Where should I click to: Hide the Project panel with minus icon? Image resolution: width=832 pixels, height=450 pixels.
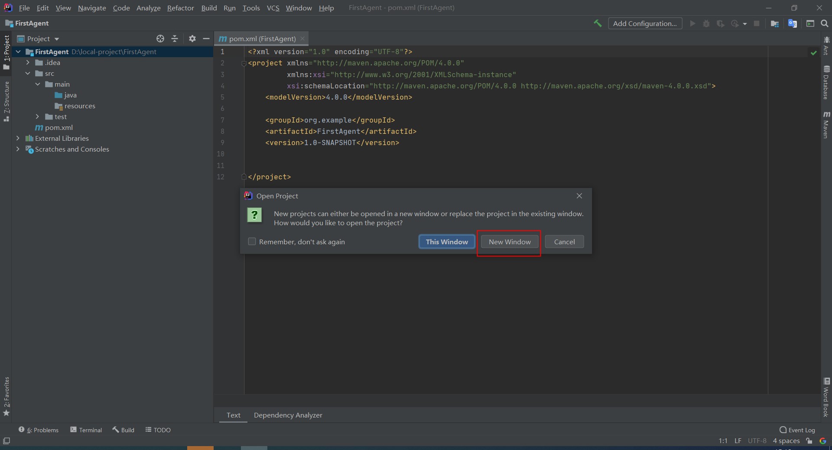click(x=206, y=39)
